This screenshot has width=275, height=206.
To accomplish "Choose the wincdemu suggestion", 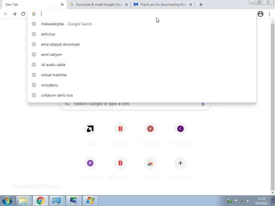I will pos(142,85).
